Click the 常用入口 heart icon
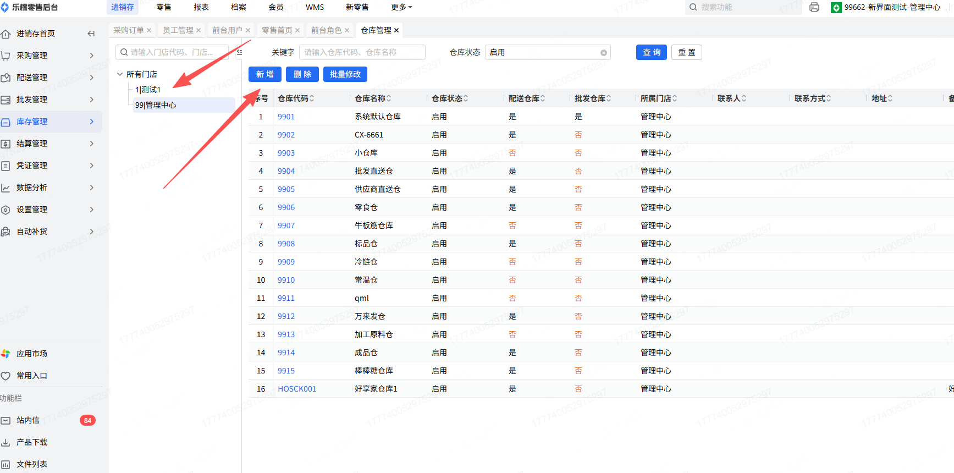The height and width of the screenshot is (473, 954). click(x=5, y=376)
